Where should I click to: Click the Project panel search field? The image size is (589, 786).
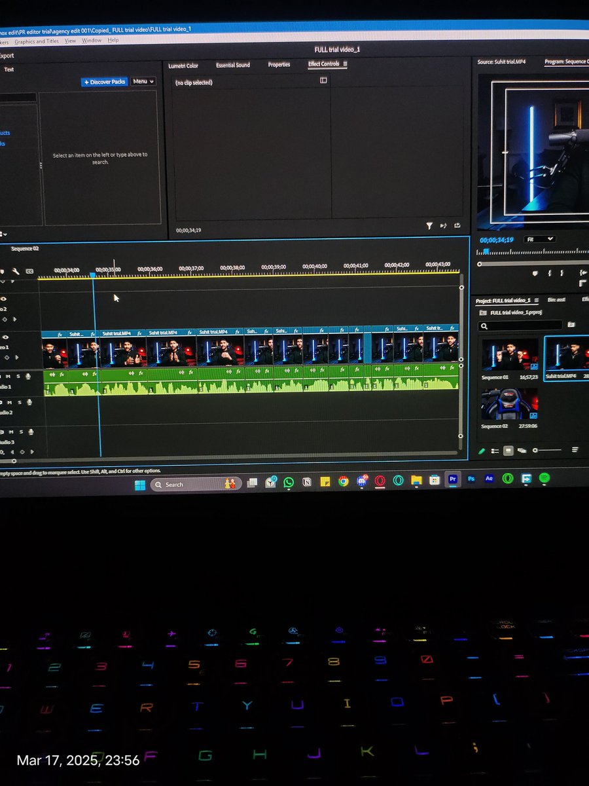click(520, 325)
